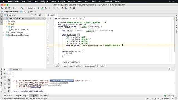The width and height of the screenshot is (178, 100).
Task: Navigate Back with the left arrow icon
Action: tap(14, 8)
